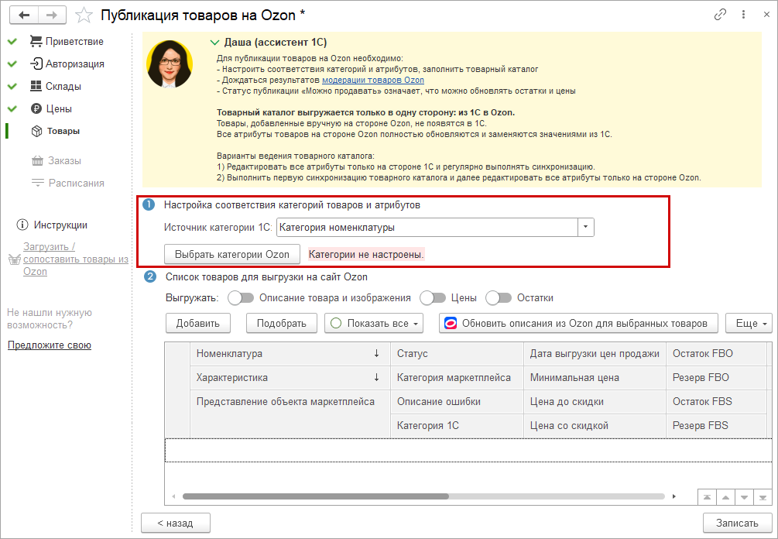Move selection to the bottom of the list
This screenshot has height=539, width=778.
pos(763,496)
